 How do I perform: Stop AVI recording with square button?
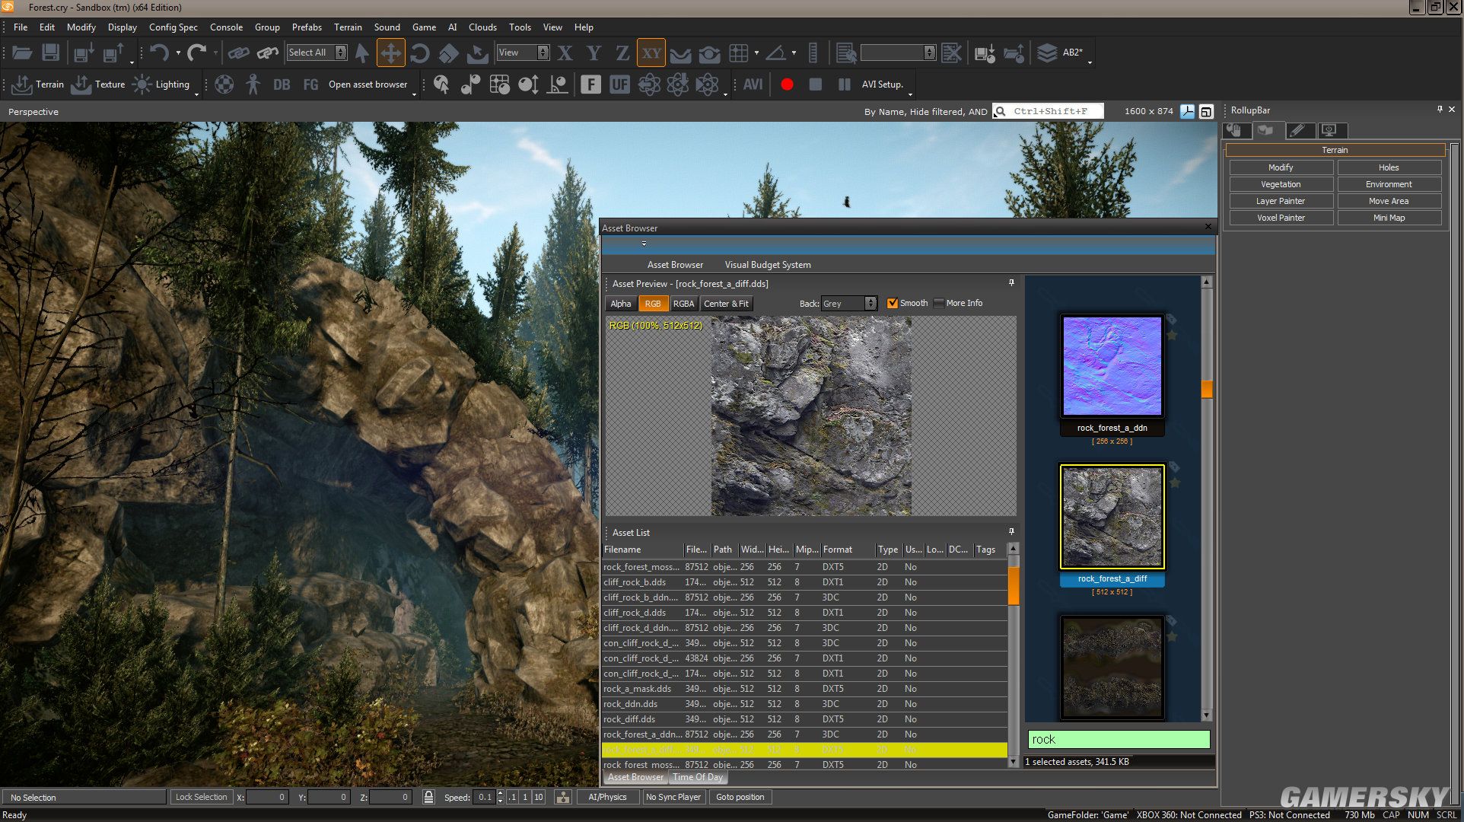pos(816,84)
